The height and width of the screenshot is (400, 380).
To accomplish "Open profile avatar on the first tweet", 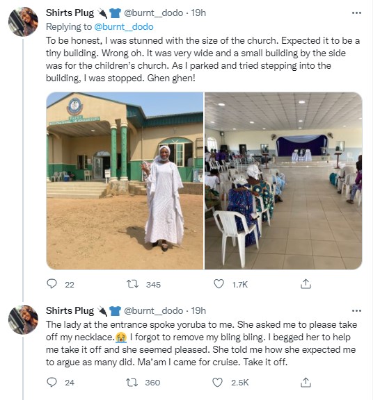I will click(23, 22).
